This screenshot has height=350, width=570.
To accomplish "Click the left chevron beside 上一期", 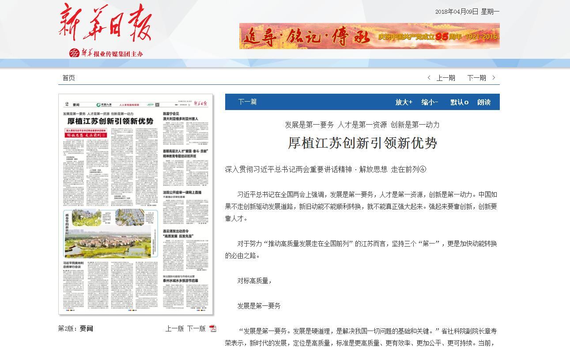I will coord(429,78).
